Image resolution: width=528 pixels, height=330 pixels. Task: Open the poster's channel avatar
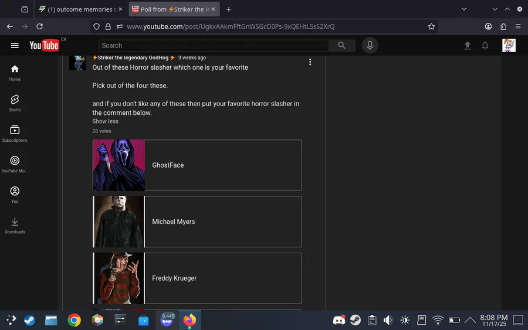tap(77, 63)
